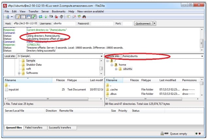Click into the Port field
The width and height of the screenshot is (208, 140).
click(128, 23)
